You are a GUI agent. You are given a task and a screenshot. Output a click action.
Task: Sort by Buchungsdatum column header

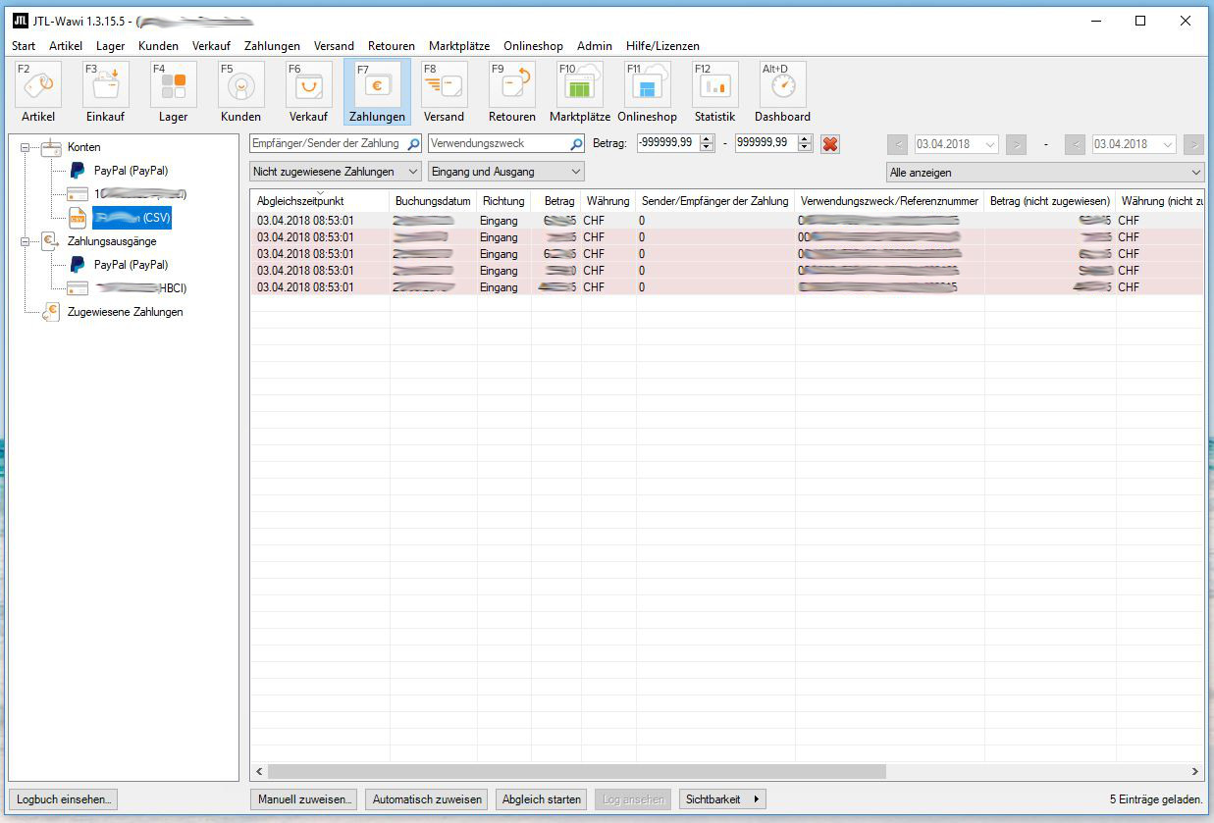pos(433,201)
